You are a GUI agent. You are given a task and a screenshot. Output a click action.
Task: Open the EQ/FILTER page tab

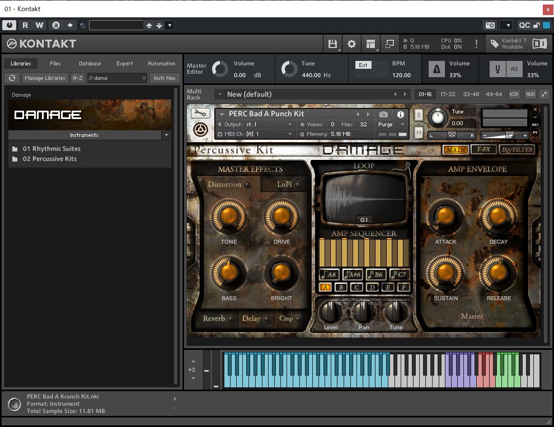[x=517, y=149]
